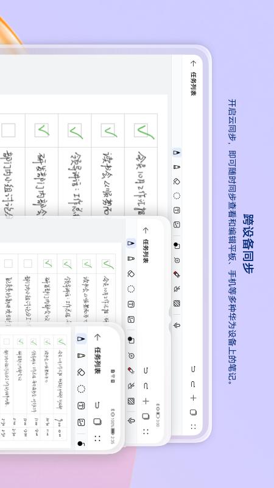274x488 pixels.
Task: Choose the eraser on the middle device
Action: point(131,273)
